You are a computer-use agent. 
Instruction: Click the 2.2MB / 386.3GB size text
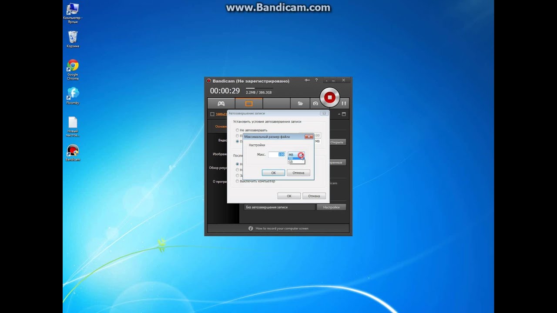click(258, 93)
